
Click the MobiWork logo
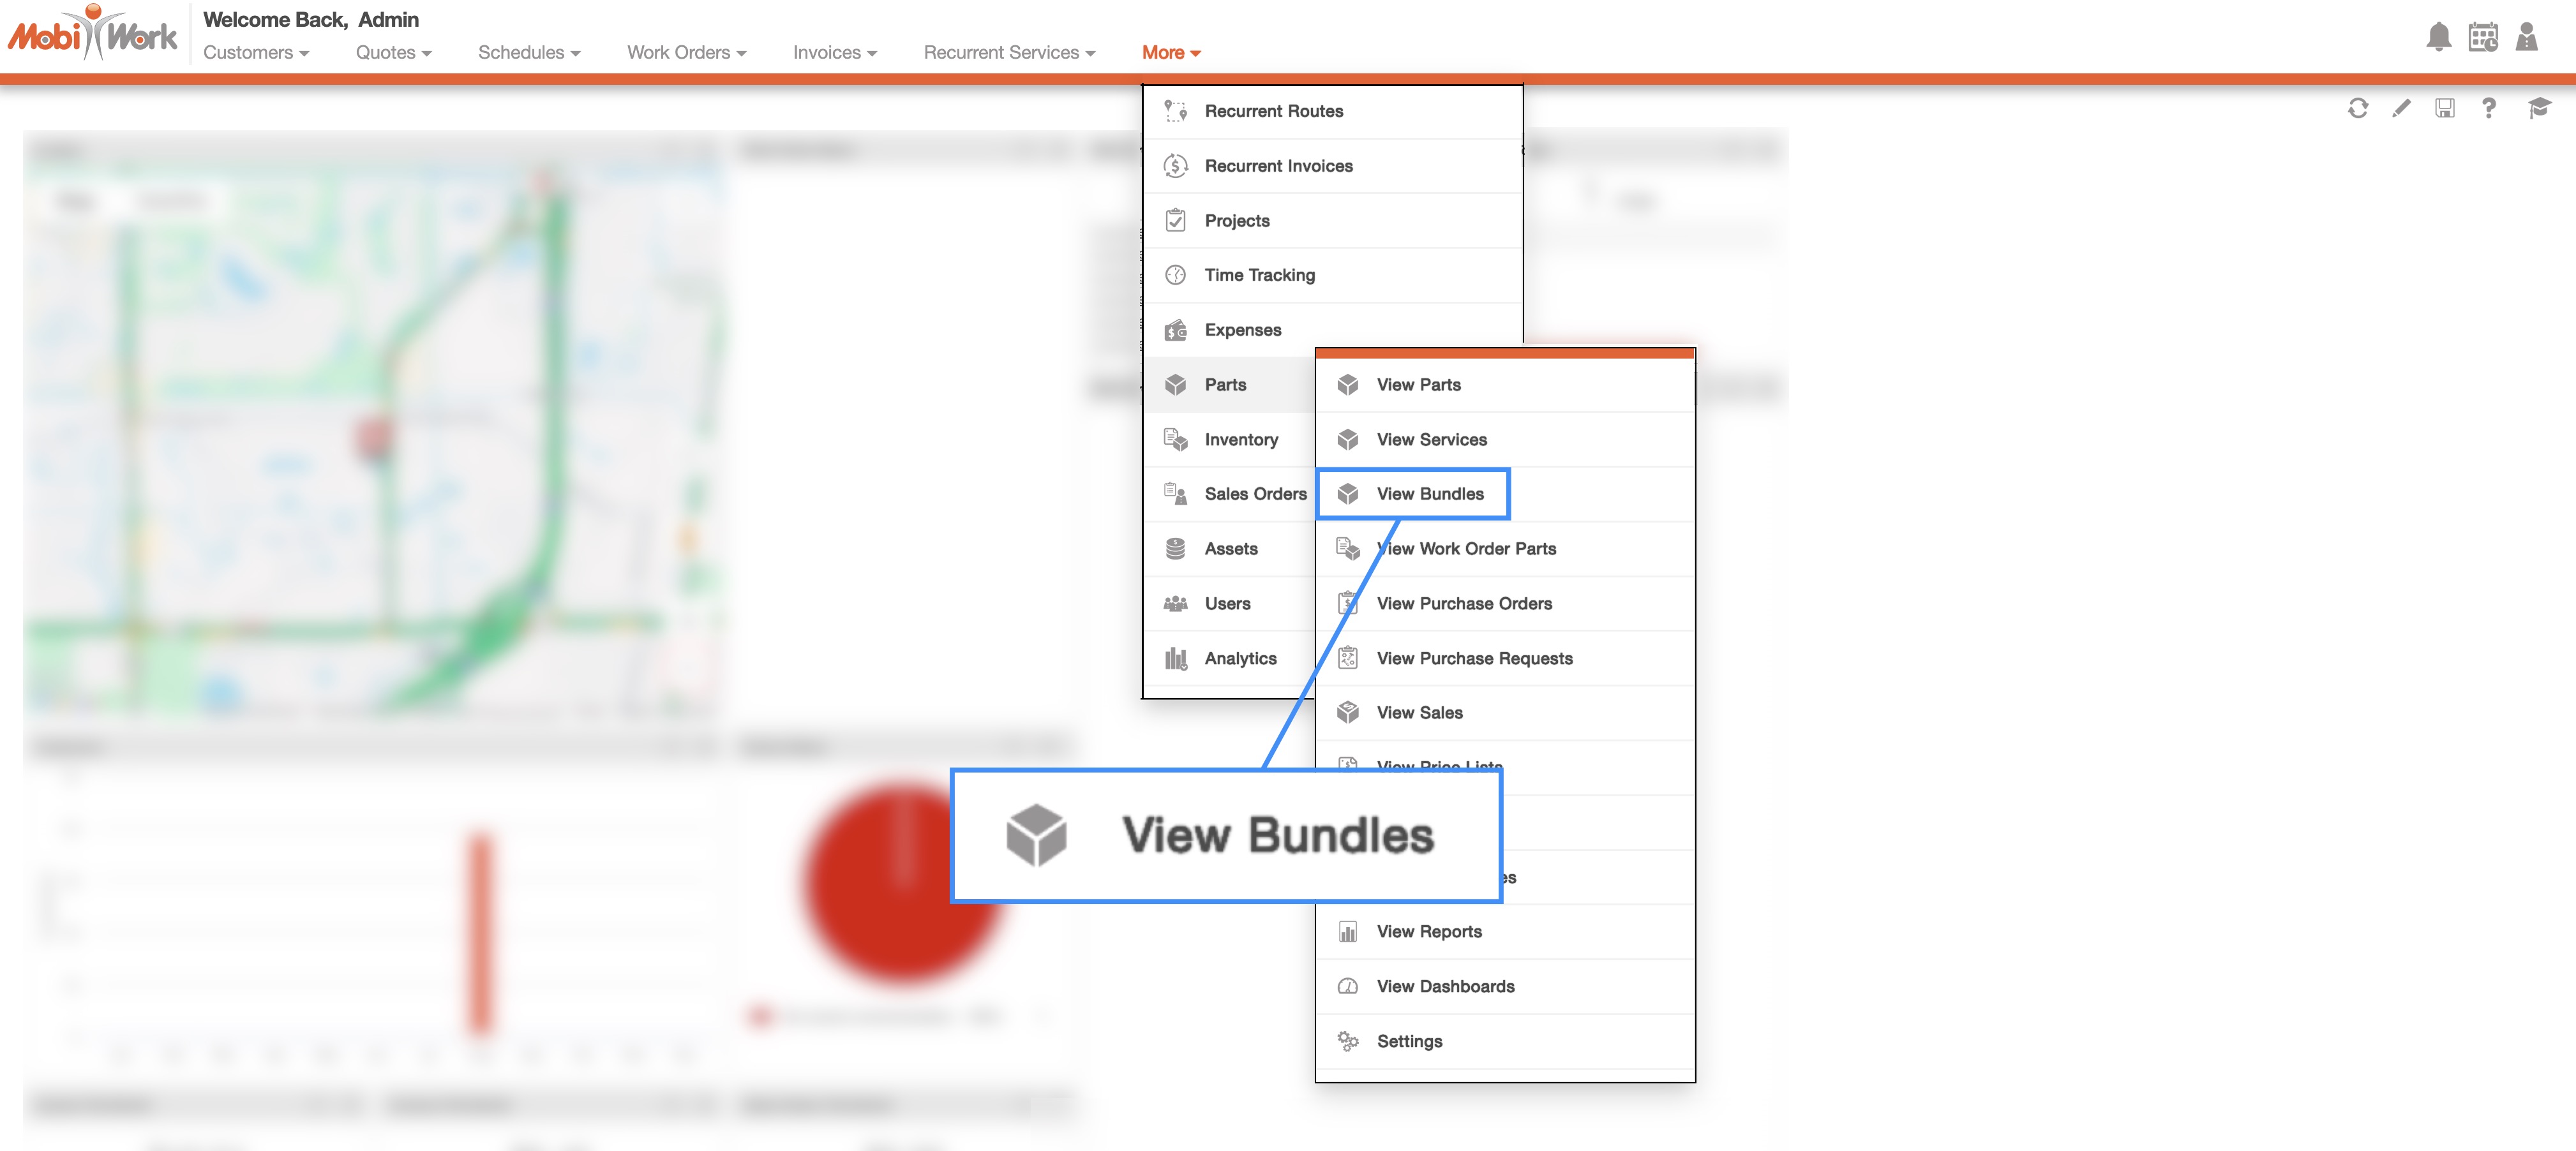pos(92,35)
